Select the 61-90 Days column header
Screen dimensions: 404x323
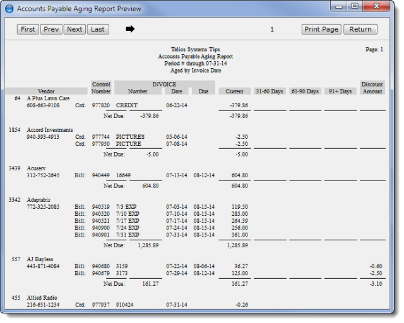click(x=305, y=91)
